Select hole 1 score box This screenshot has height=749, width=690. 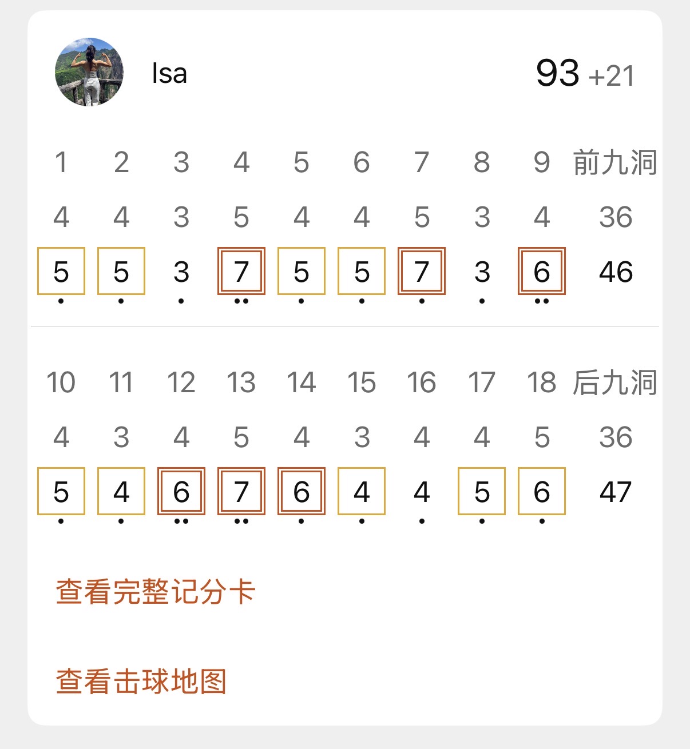point(61,272)
